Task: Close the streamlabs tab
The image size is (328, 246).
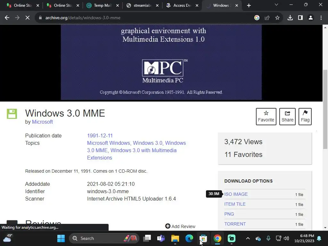Action: (157, 6)
